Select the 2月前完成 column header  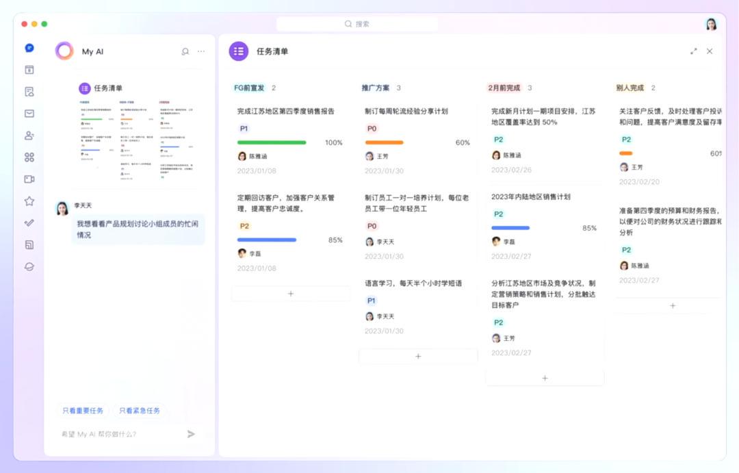click(x=504, y=88)
